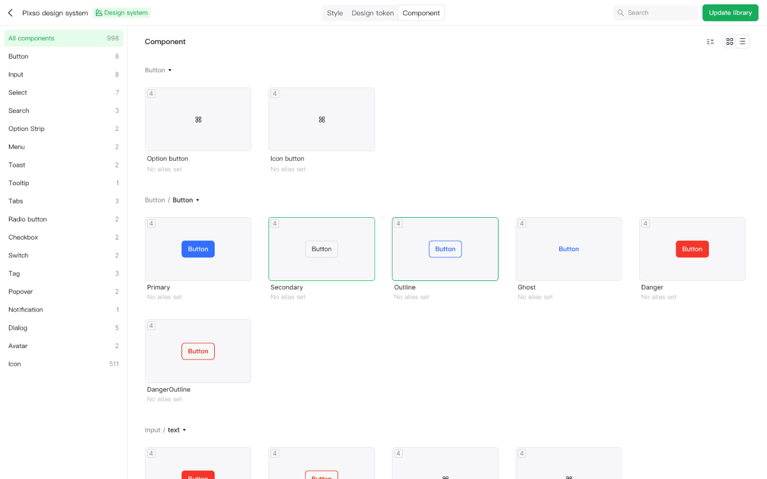Open the Select category
Viewport: 767px width, 479px height.
(x=64, y=93)
